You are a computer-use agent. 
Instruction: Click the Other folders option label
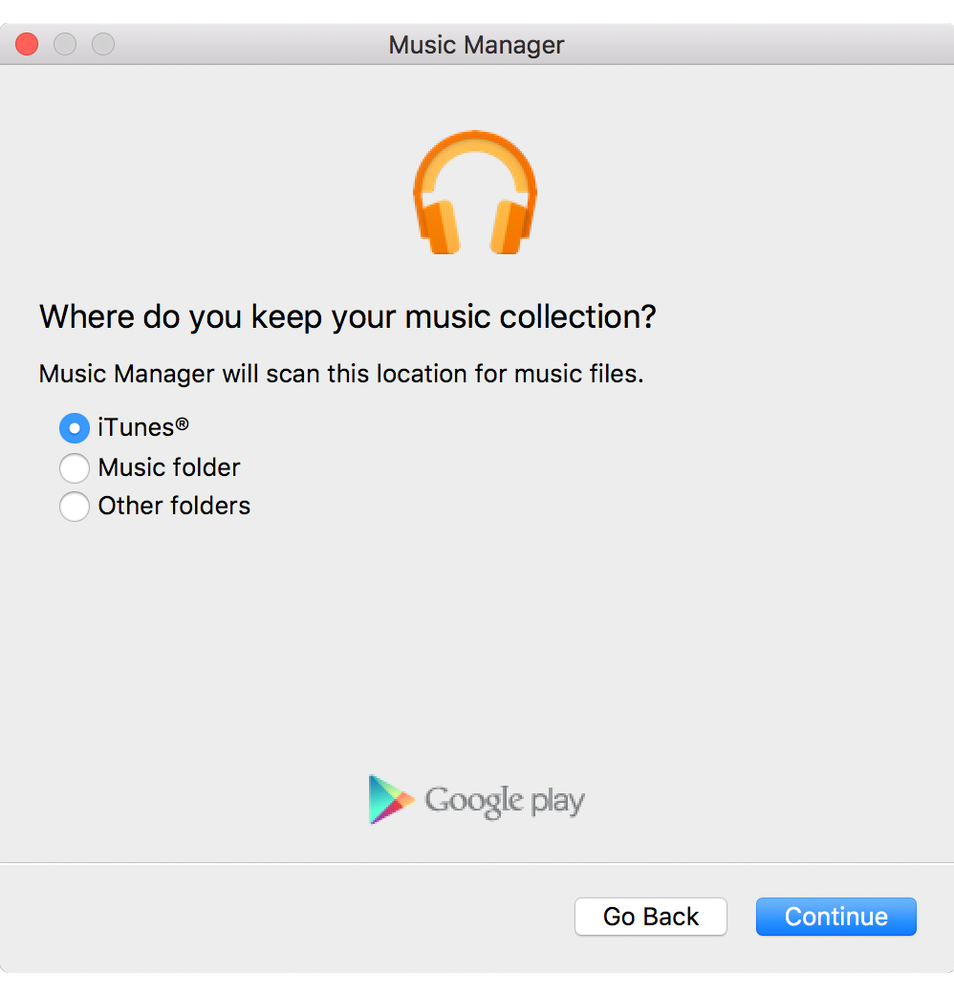click(x=175, y=506)
